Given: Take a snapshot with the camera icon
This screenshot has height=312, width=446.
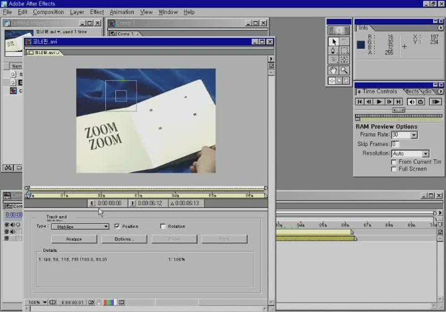Looking at the screenshot, I should click(91, 302).
